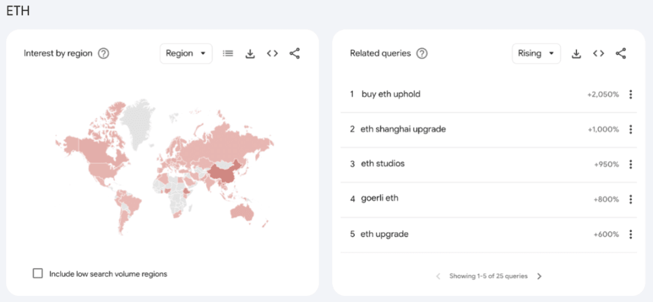Embed the Interest by region widget

tap(272, 53)
